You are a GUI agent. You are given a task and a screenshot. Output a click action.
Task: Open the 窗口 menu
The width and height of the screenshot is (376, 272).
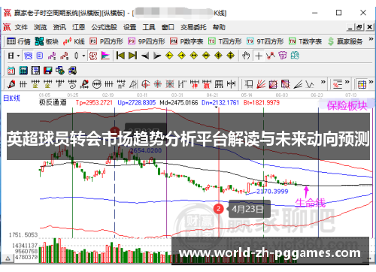(168, 27)
